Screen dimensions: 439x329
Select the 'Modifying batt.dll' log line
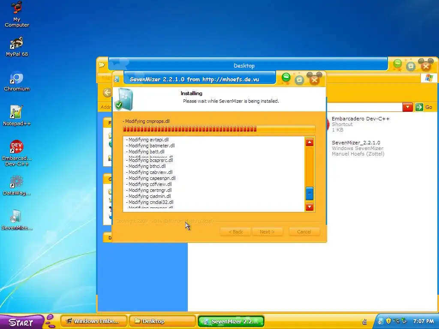pos(145,152)
